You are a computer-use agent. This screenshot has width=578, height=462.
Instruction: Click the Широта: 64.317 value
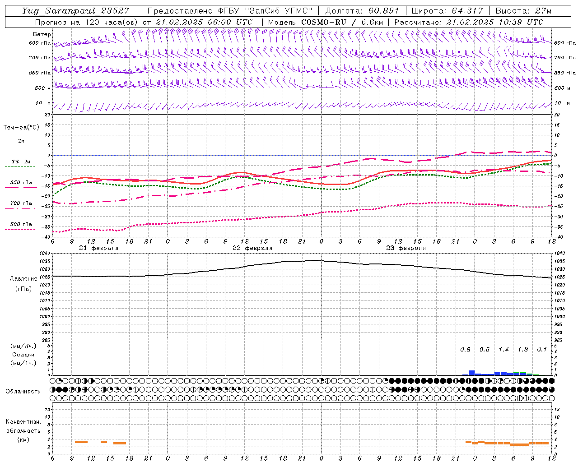pyautogui.click(x=447, y=11)
